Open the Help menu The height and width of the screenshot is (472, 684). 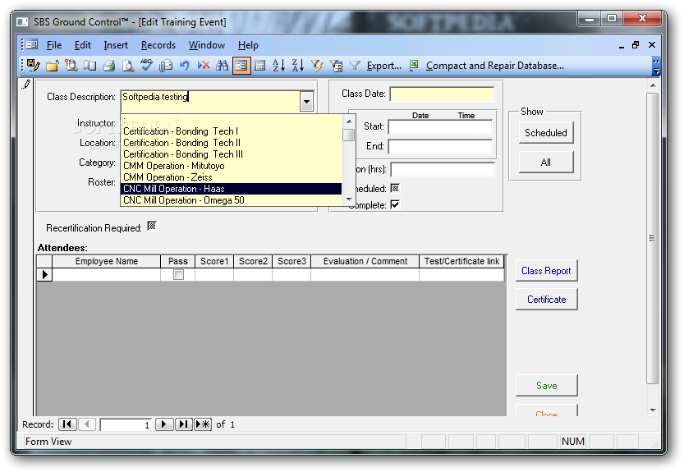(248, 45)
